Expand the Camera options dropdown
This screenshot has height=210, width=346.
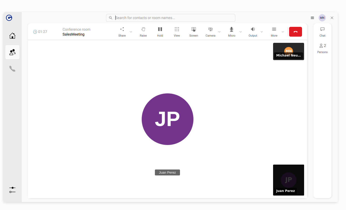(x=219, y=32)
